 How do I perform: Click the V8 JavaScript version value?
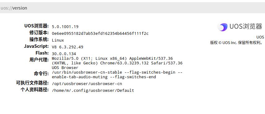pyautogui.click(x=67, y=47)
